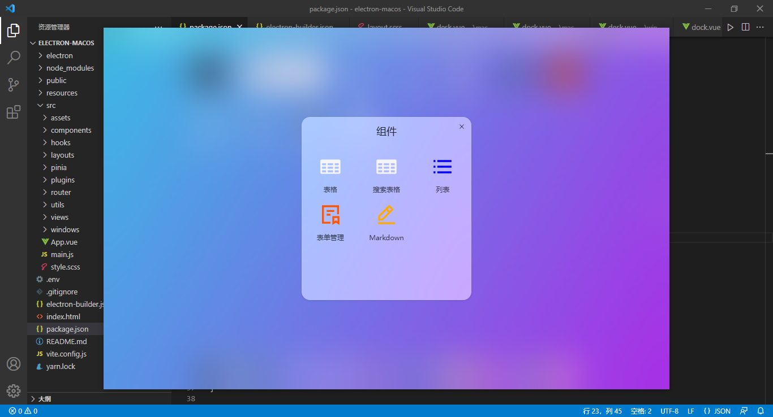Image resolution: width=773 pixels, height=417 pixels.
Task: Click the HTML icon next to index.html
Action: click(x=40, y=316)
